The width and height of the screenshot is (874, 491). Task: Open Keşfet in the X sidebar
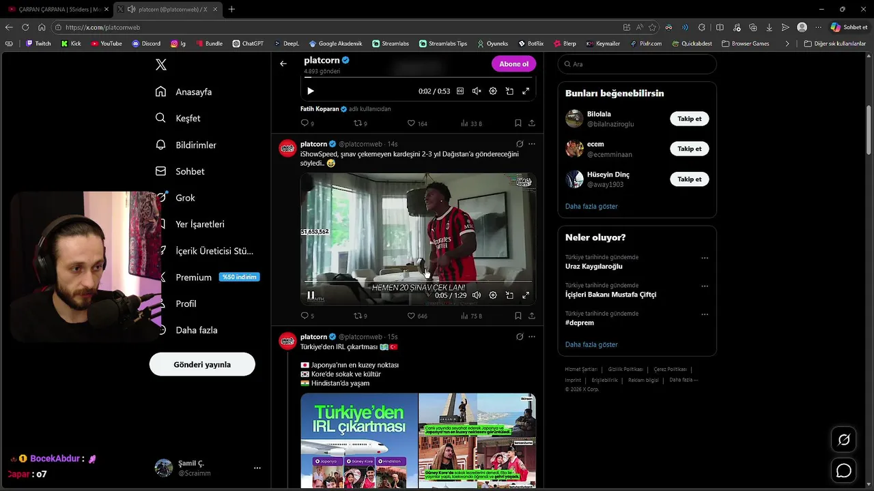click(178, 118)
